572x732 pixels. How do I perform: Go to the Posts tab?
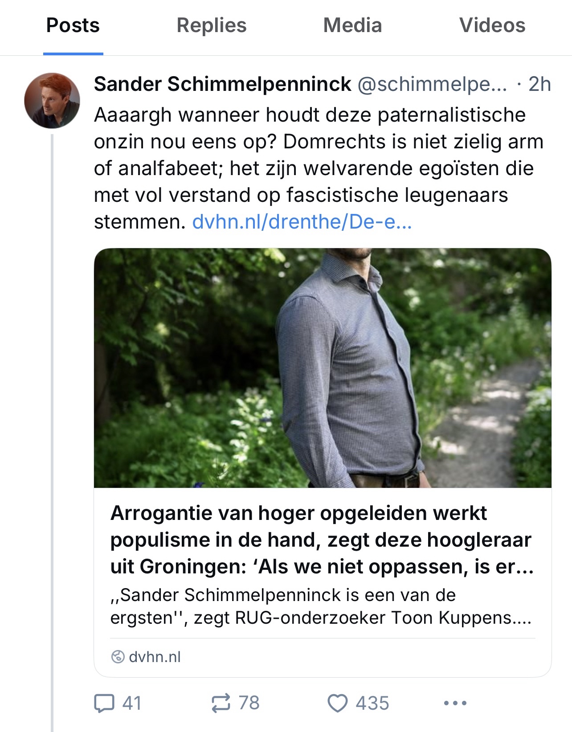tap(73, 25)
